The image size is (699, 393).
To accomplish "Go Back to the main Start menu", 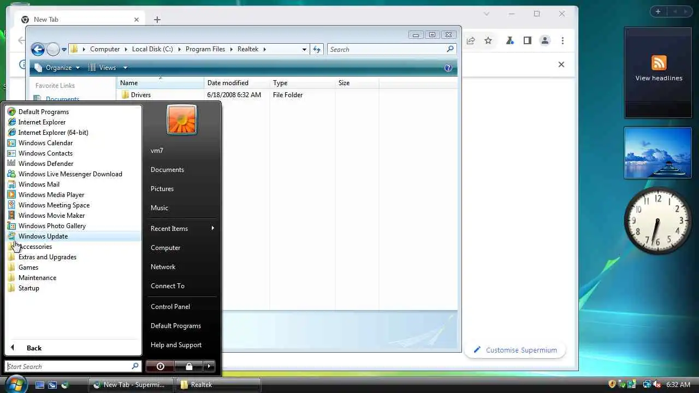I will (73, 348).
